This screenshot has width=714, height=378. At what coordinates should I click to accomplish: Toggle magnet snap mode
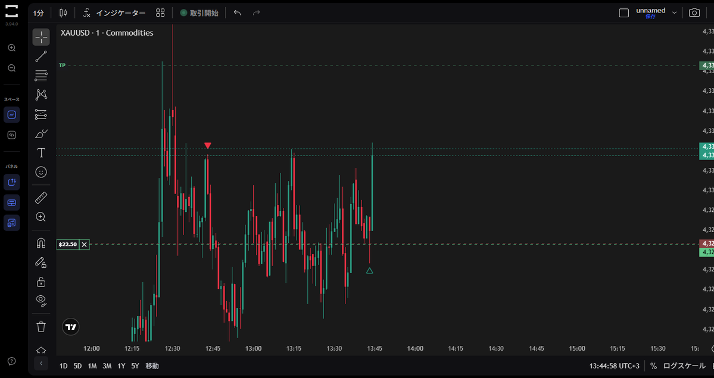pos(41,243)
